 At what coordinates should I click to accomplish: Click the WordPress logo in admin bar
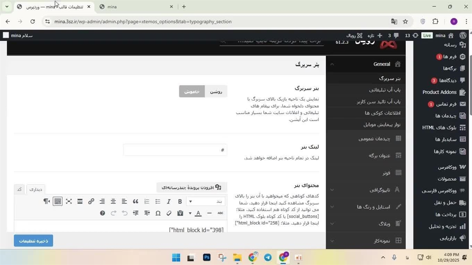pyautogui.click(x=463, y=35)
